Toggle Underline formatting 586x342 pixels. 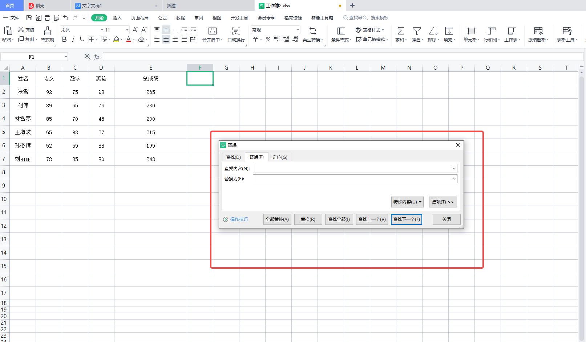[82, 39]
